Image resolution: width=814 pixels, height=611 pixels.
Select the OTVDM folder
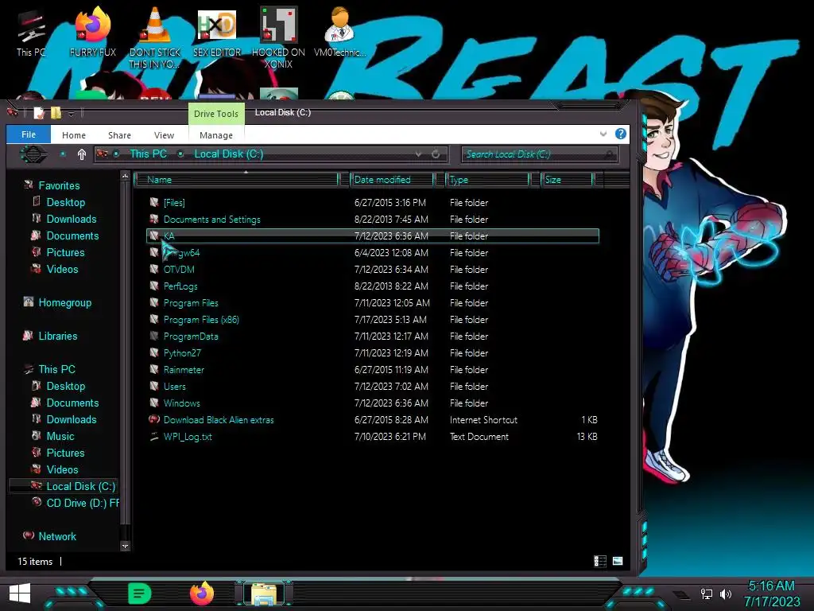(179, 269)
